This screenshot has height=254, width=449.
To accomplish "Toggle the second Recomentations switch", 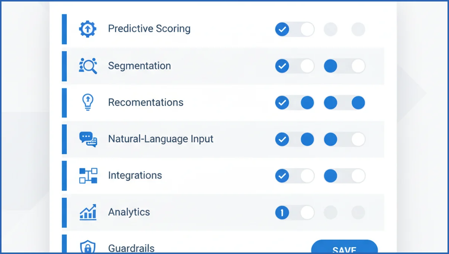I will (344, 103).
